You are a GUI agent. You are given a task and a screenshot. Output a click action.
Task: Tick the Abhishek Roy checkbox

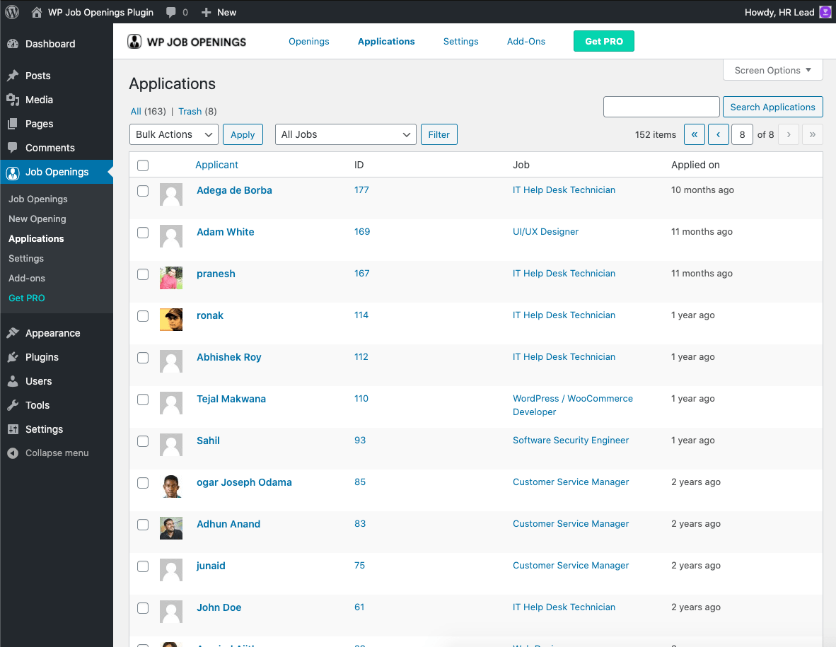(x=143, y=358)
